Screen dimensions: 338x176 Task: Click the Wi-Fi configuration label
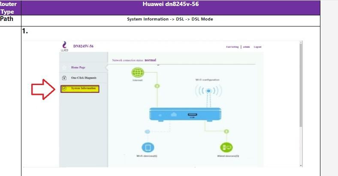(x=207, y=79)
